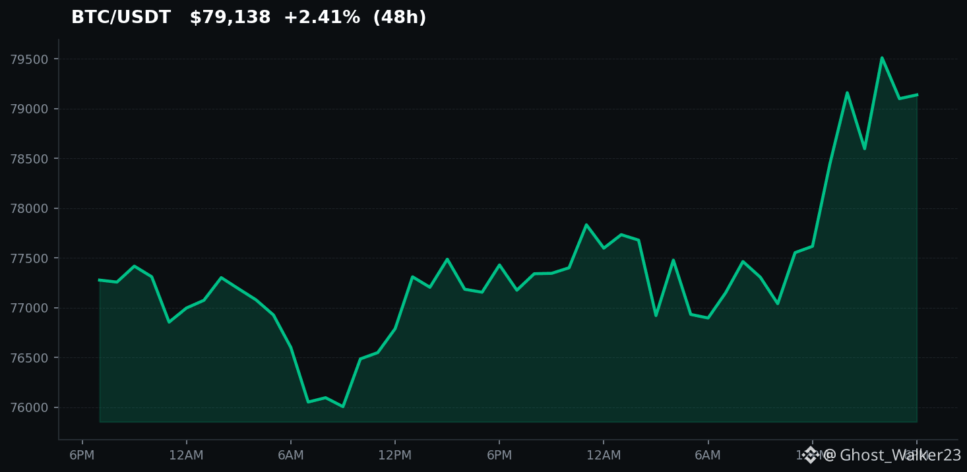Click the fully visible 12PM x-axis label
Viewport: 967px width, 472px height.
point(395,456)
